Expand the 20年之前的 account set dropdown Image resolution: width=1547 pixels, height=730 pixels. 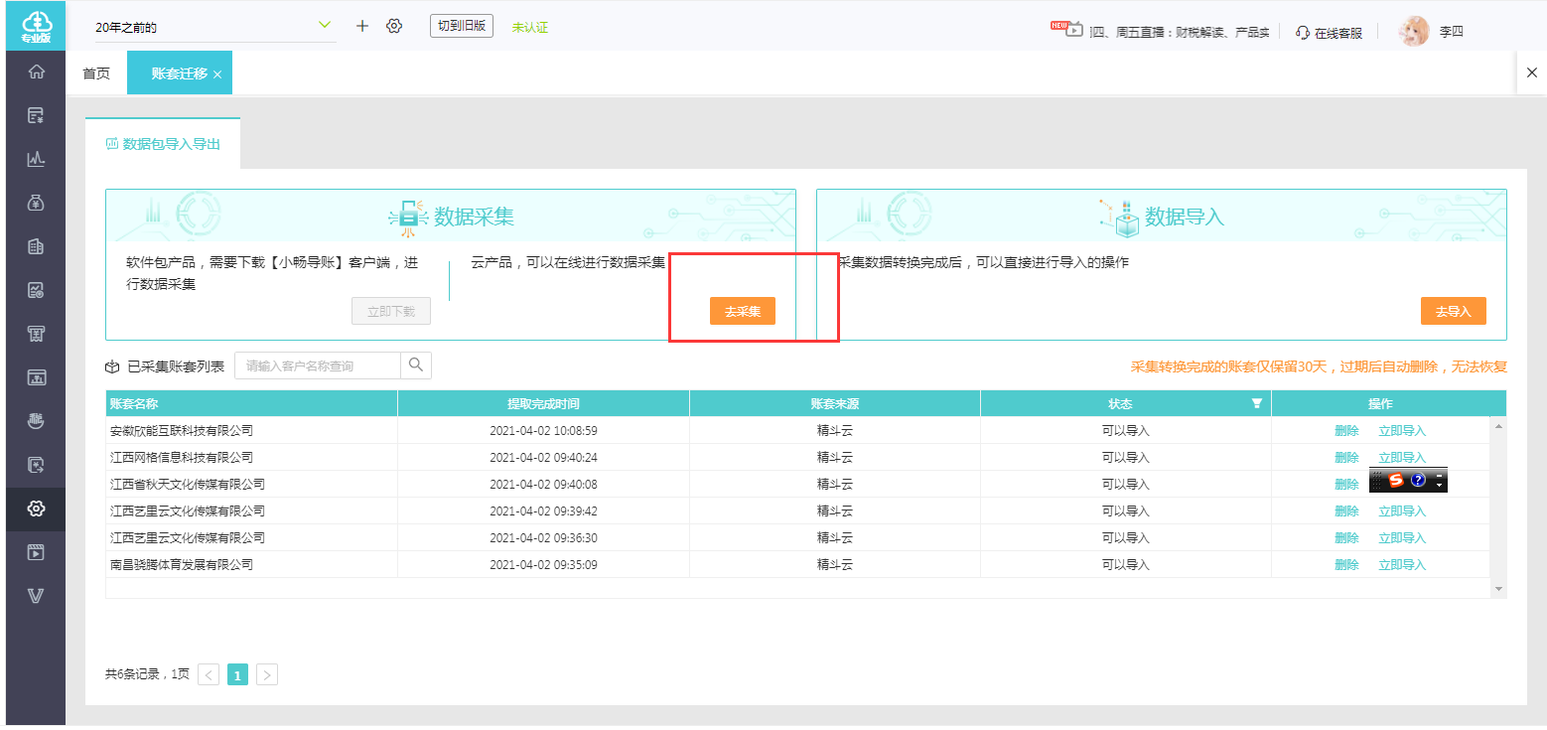[324, 26]
